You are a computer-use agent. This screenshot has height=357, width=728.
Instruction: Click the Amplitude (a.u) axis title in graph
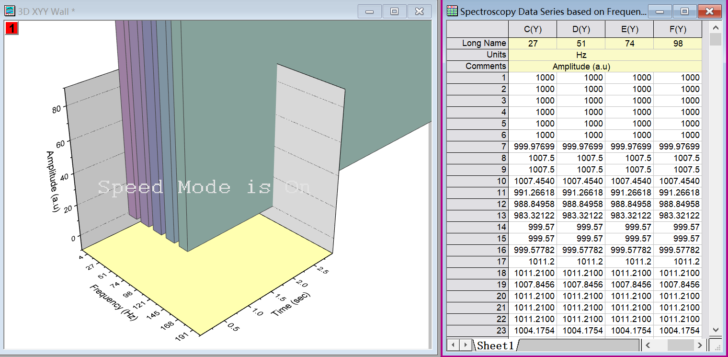pyautogui.click(x=53, y=182)
